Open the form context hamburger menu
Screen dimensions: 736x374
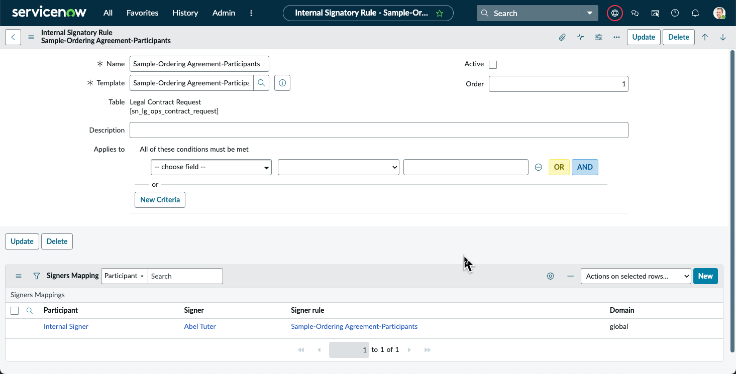point(31,37)
